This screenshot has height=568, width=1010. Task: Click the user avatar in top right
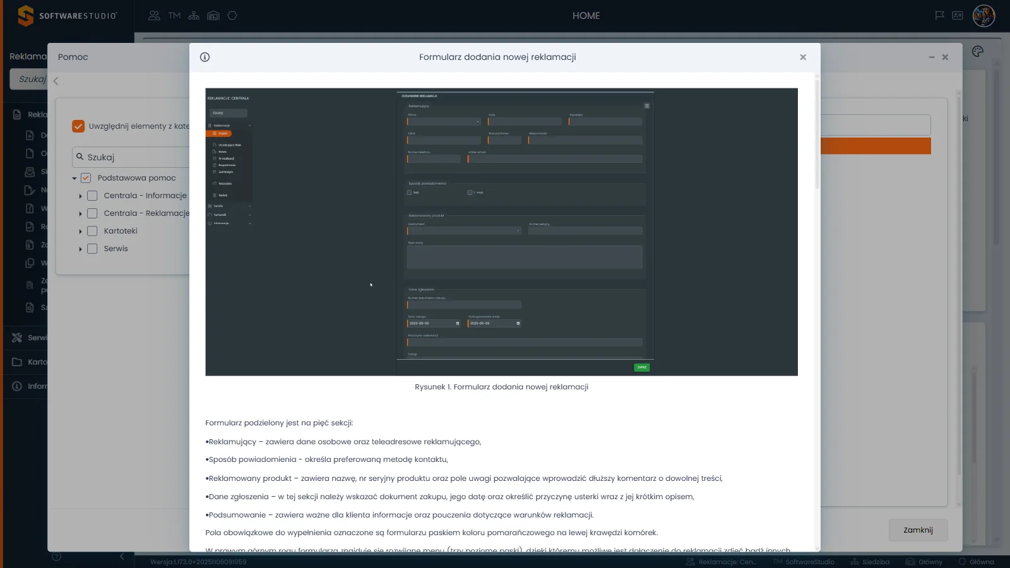[984, 16]
